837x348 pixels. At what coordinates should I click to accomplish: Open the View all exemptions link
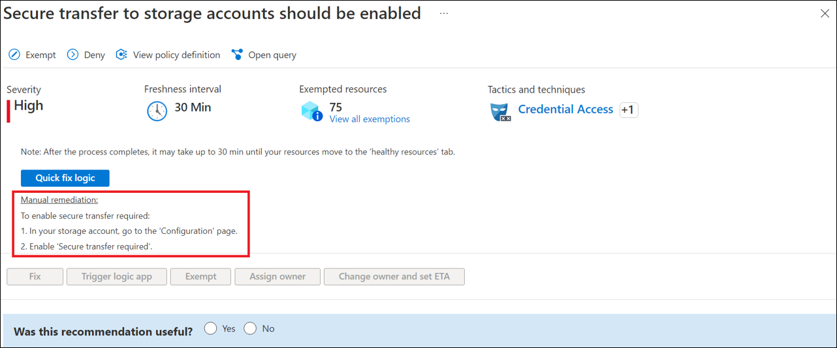[x=370, y=119]
